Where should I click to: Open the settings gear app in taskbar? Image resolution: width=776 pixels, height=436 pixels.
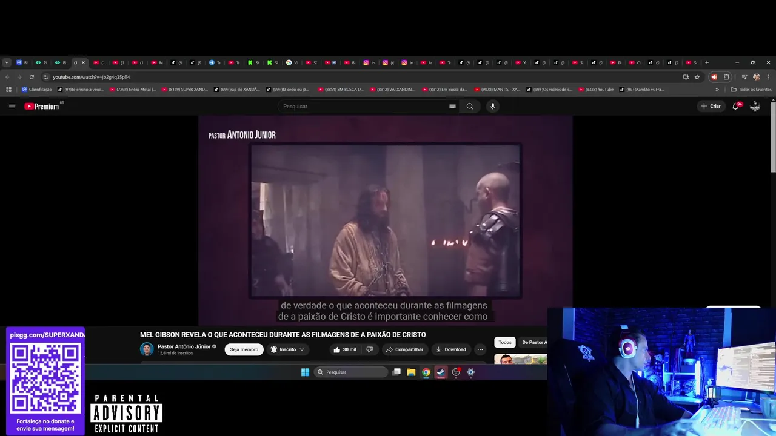click(x=470, y=372)
